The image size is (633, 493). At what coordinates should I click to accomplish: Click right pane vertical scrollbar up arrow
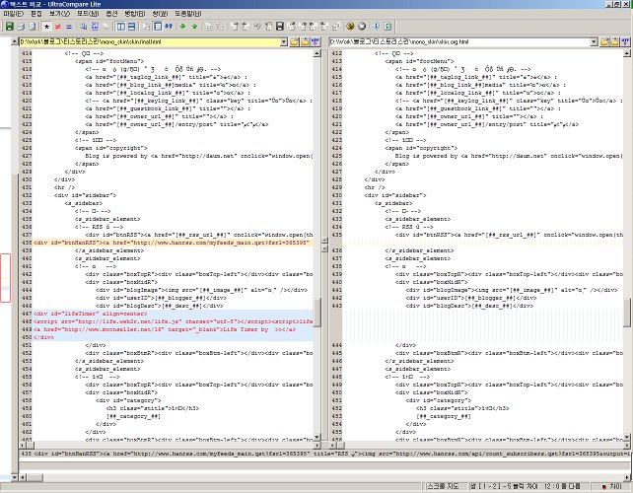click(627, 53)
